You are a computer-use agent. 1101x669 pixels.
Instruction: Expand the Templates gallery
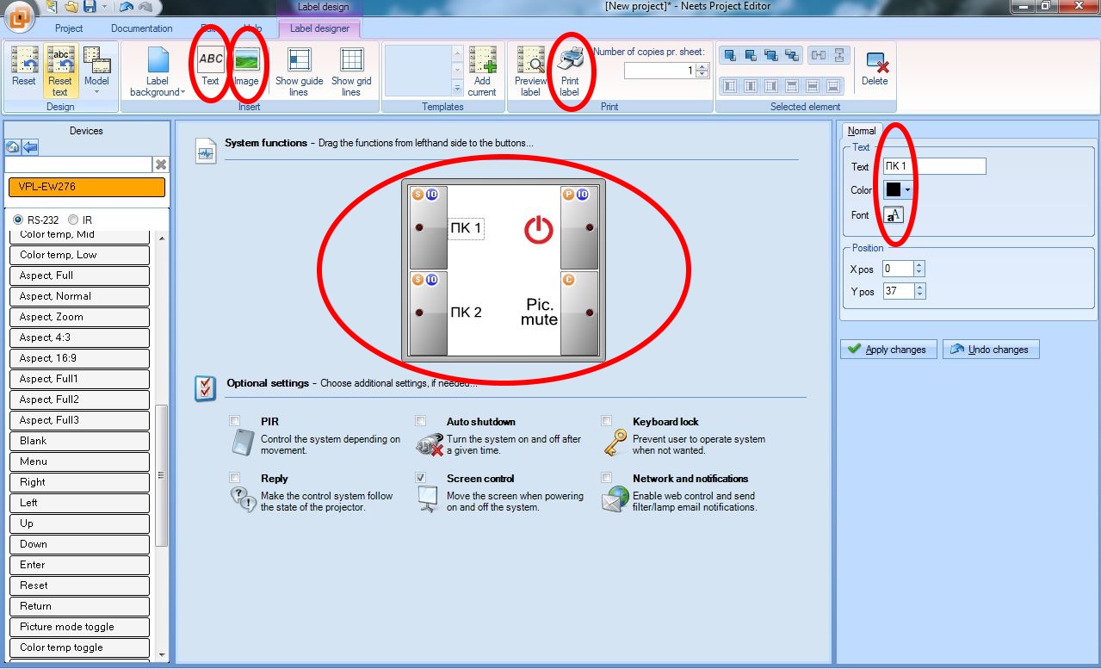[457, 88]
